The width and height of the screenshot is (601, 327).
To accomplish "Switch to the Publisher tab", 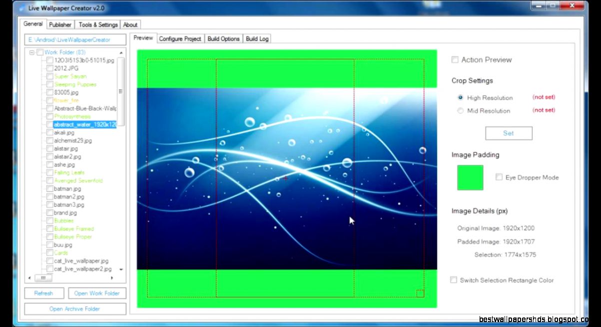I will click(x=60, y=24).
